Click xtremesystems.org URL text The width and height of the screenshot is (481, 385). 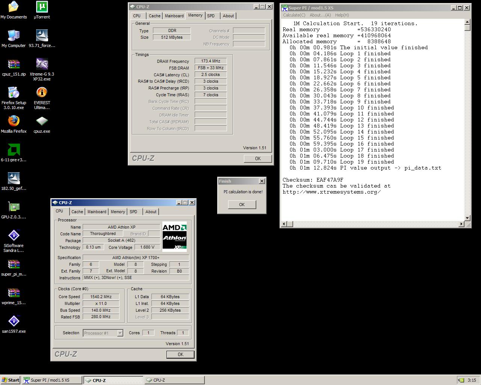[332, 192]
